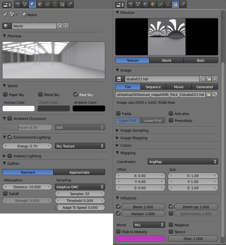Enable Zenith Down influence checkbox
226x245 pixels.
coord(171,214)
